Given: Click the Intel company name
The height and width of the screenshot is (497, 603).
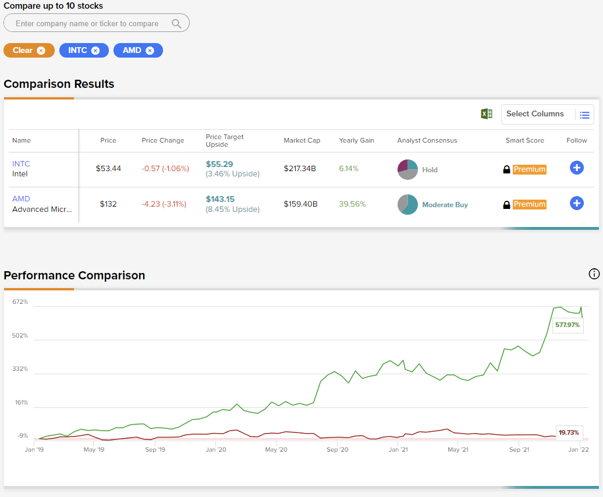Looking at the screenshot, I should tap(20, 174).
